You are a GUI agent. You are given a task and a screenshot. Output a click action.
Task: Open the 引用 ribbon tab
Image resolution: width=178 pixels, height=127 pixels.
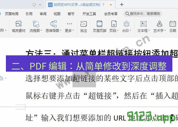point(29,14)
